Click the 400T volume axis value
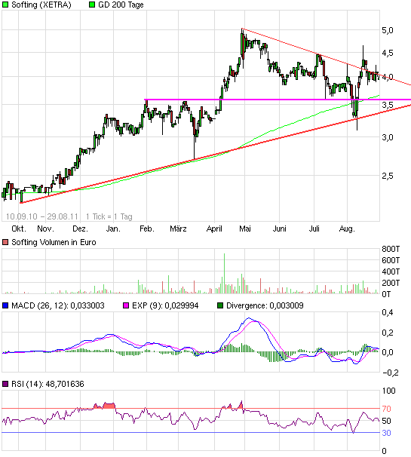 (x=391, y=271)
